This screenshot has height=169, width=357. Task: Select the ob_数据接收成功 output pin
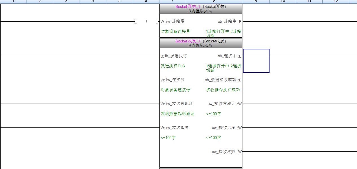pyautogui.click(x=223, y=80)
